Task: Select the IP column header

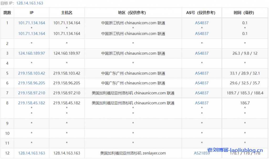Action: 32,13
